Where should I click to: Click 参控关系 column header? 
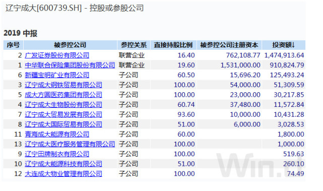134,45
